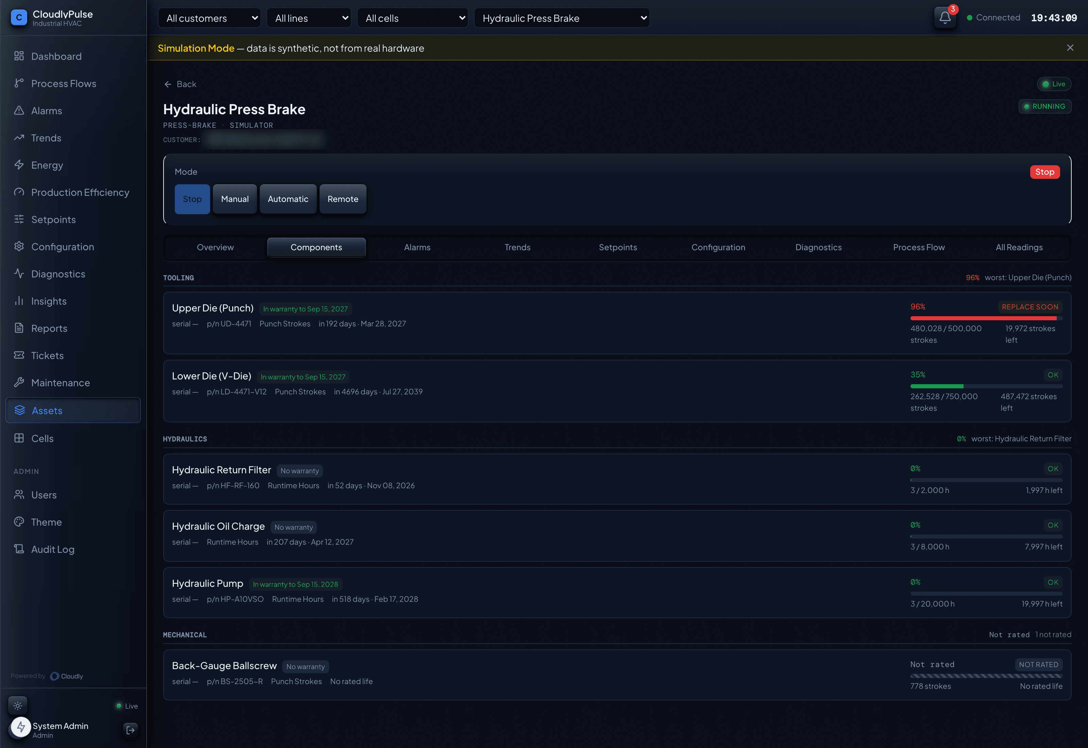The width and height of the screenshot is (1088, 748).
Task: Select the Automatic mode button
Action: (288, 199)
